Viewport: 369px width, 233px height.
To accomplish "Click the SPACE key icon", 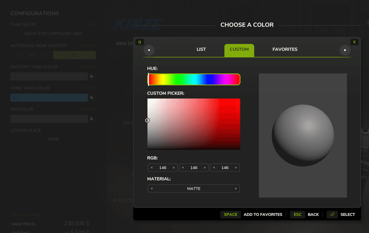I will (231, 215).
